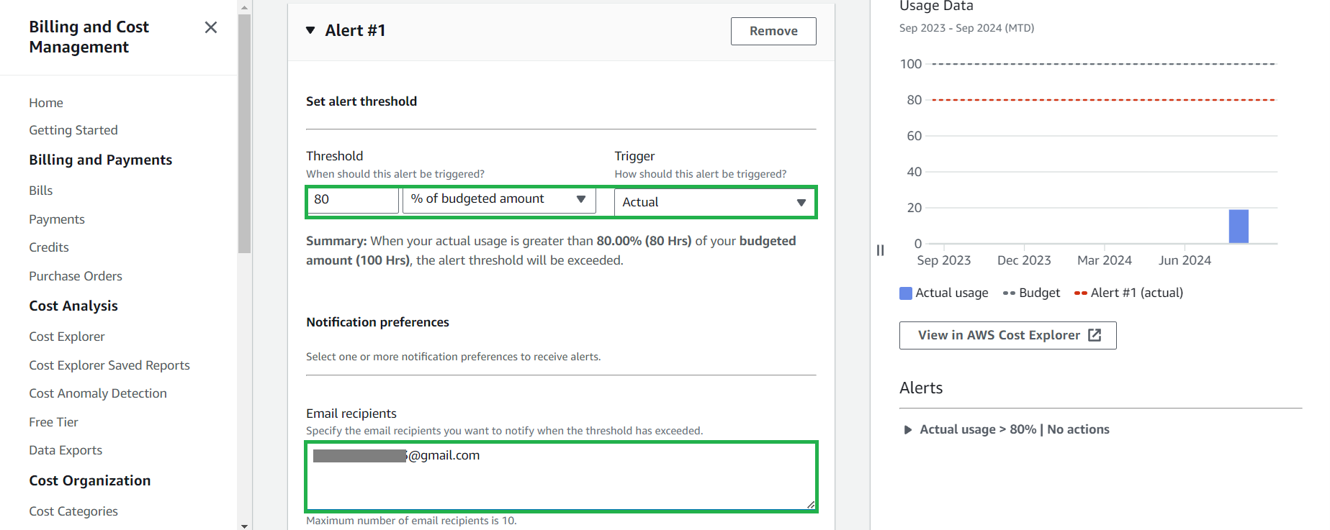Open Getting Started in the sidebar

(x=73, y=130)
